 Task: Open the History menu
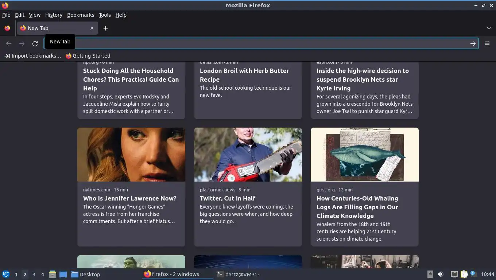(x=54, y=15)
